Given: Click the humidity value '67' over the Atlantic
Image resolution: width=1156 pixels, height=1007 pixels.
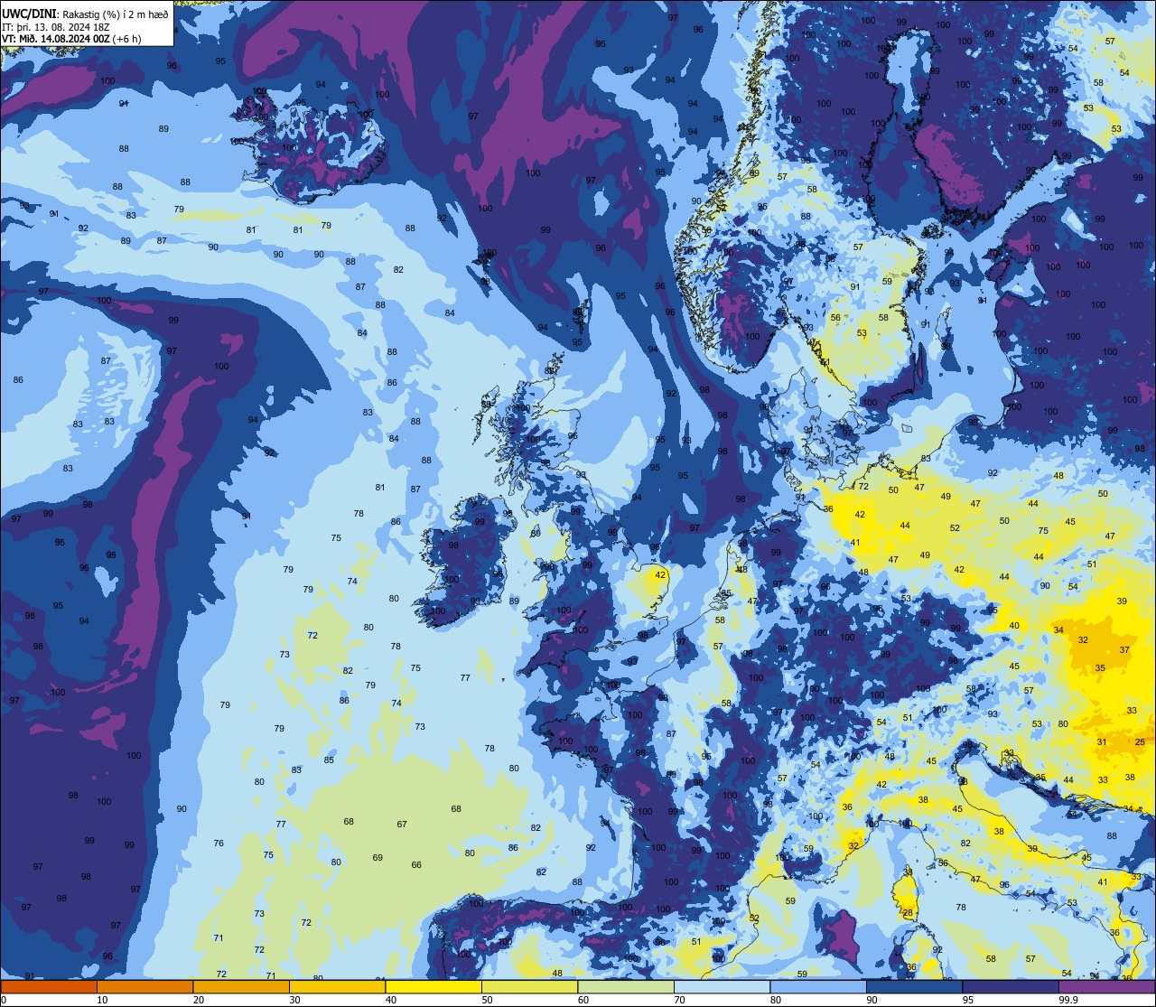Looking at the screenshot, I should click(x=402, y=824).
